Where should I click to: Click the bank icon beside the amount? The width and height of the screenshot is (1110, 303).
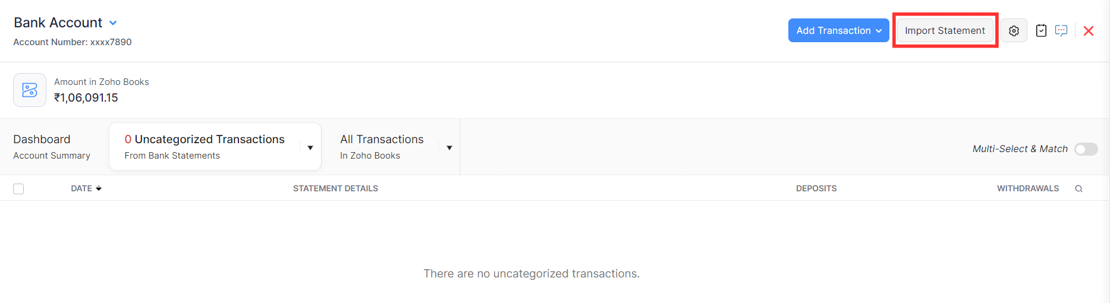pyautogui.click(x=30, y=90)
